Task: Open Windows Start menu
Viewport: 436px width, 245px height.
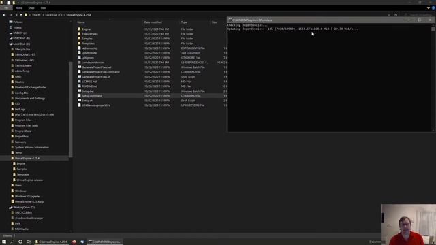Action: pyautogui.click(x=4, y=242)
